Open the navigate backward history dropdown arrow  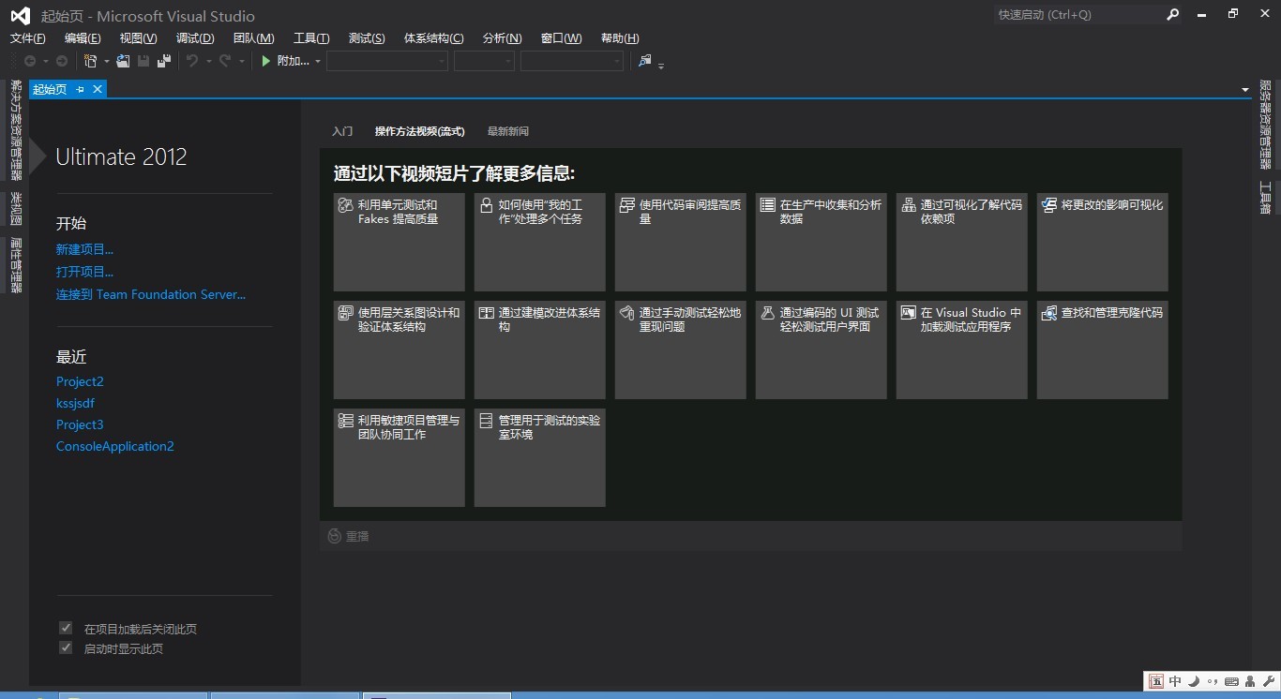coord(45,62)
